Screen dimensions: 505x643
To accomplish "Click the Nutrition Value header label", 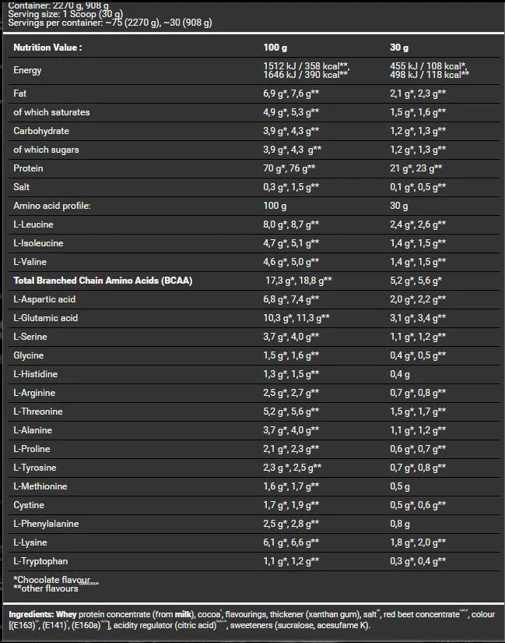I will click(x=47, y=47).
